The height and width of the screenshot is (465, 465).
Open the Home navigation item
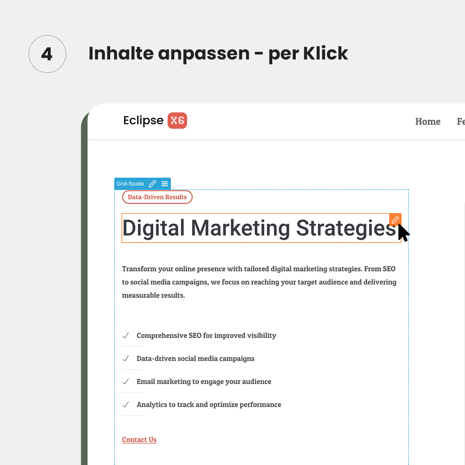pos(428,121)
